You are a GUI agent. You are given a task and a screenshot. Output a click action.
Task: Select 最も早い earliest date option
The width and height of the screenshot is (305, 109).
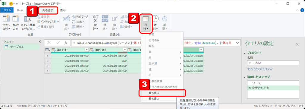[x=162, y=93]
